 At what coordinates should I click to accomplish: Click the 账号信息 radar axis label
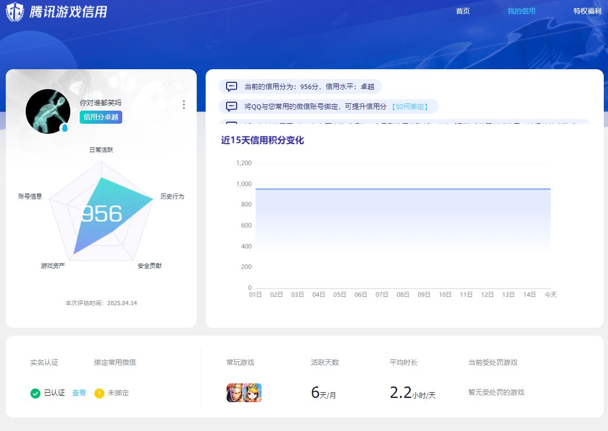pyautogui.click(x=30, y=197)
